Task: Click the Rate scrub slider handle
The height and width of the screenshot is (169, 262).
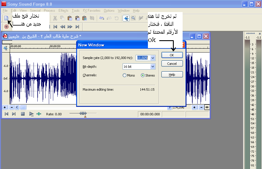Action: coord(83,113)
